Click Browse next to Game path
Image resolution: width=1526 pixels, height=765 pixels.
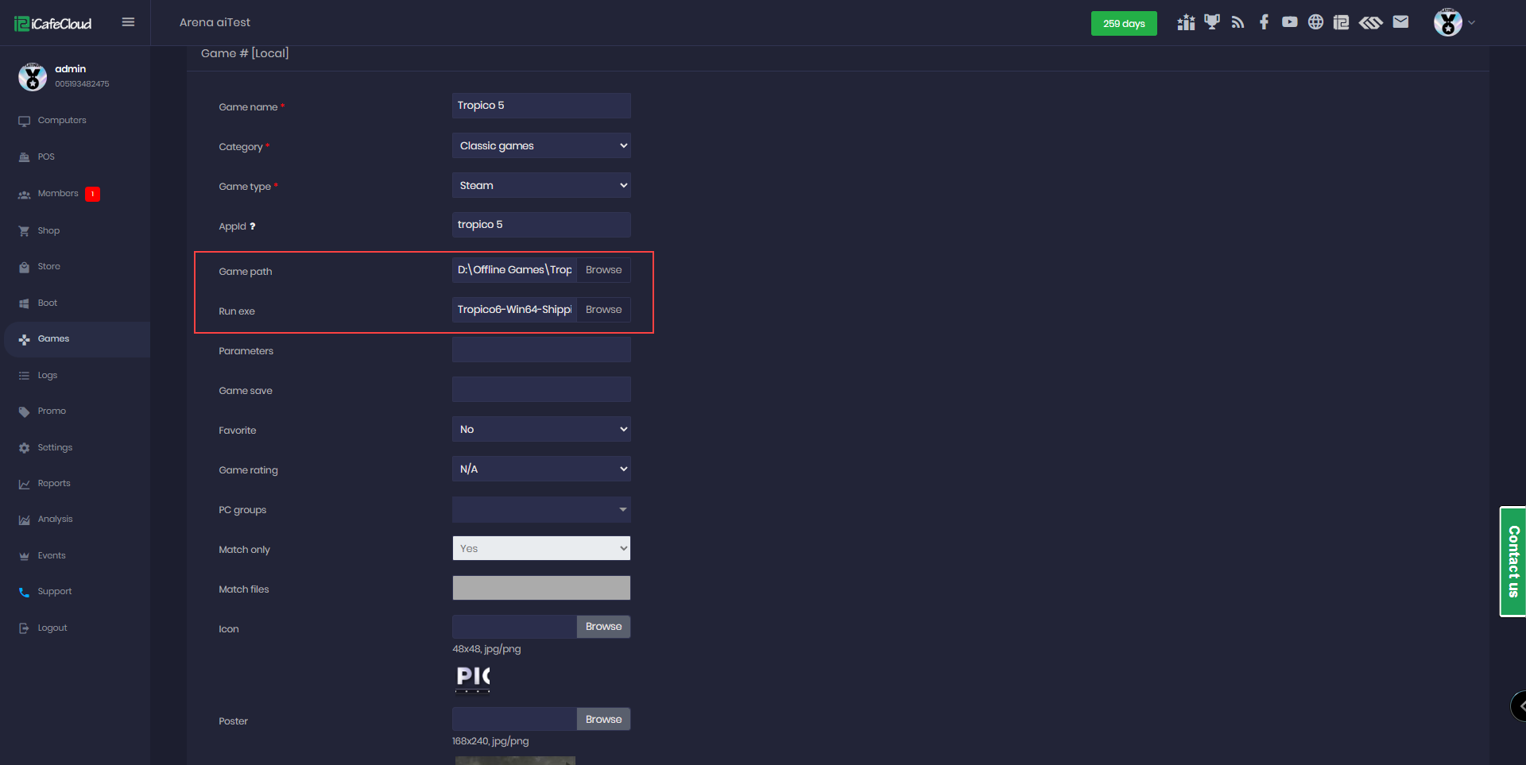tap(603, 270)
